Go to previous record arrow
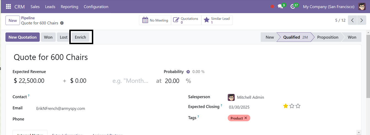370x135 pixels. coord(352,20)
